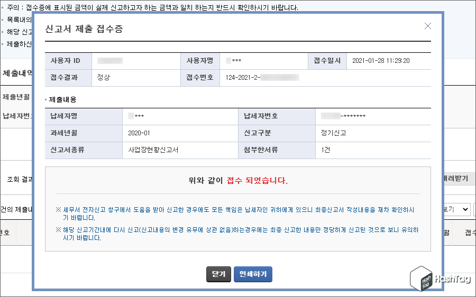Click the 접수번호 label cell
The width and height of the screenshot is (476, 297).
tap(200, 78)
